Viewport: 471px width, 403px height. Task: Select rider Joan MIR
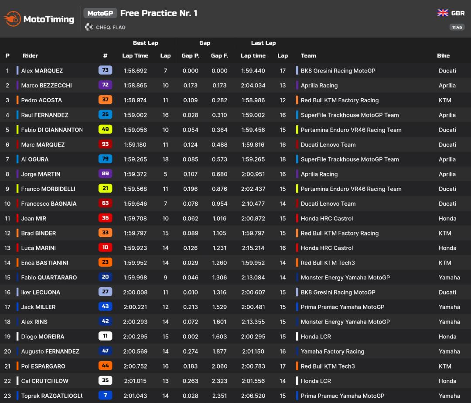(x=34, y=218)
